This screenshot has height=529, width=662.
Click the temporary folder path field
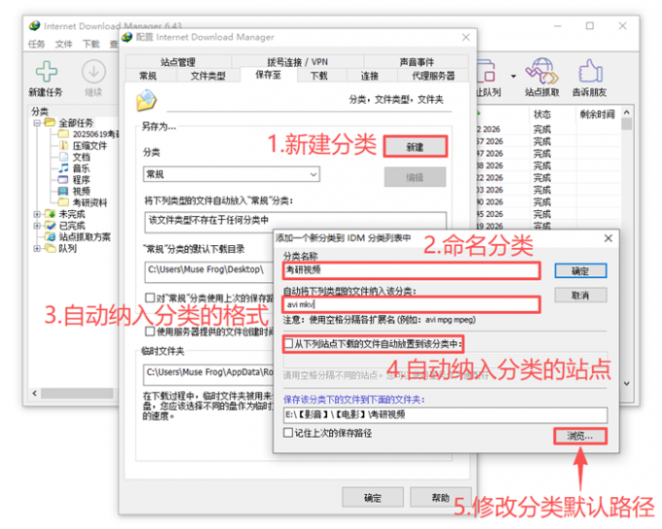point(208,373)
